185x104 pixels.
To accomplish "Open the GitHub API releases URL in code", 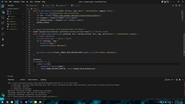I will coord(77,15).
